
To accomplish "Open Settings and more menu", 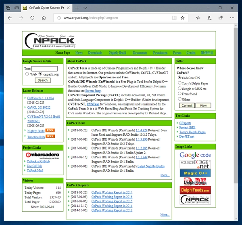I will pos(232,18).
